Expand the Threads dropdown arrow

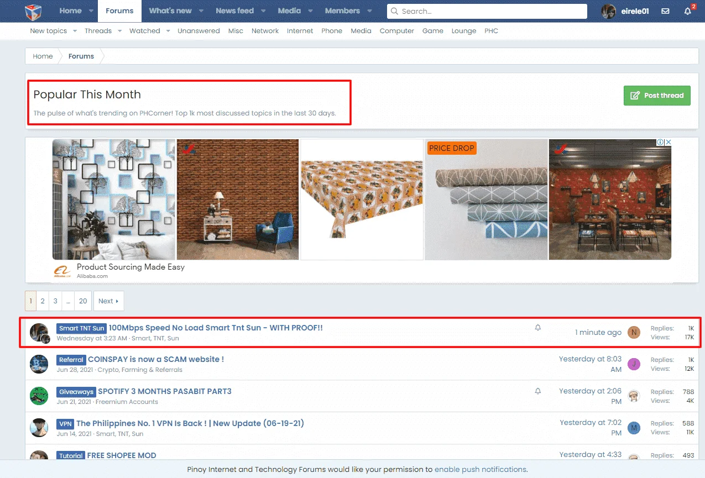click(x=119, y=31)
